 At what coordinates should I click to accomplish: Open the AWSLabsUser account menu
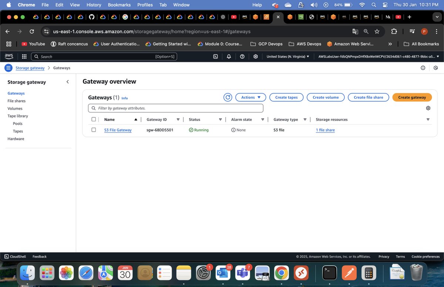tap(379, 57)
